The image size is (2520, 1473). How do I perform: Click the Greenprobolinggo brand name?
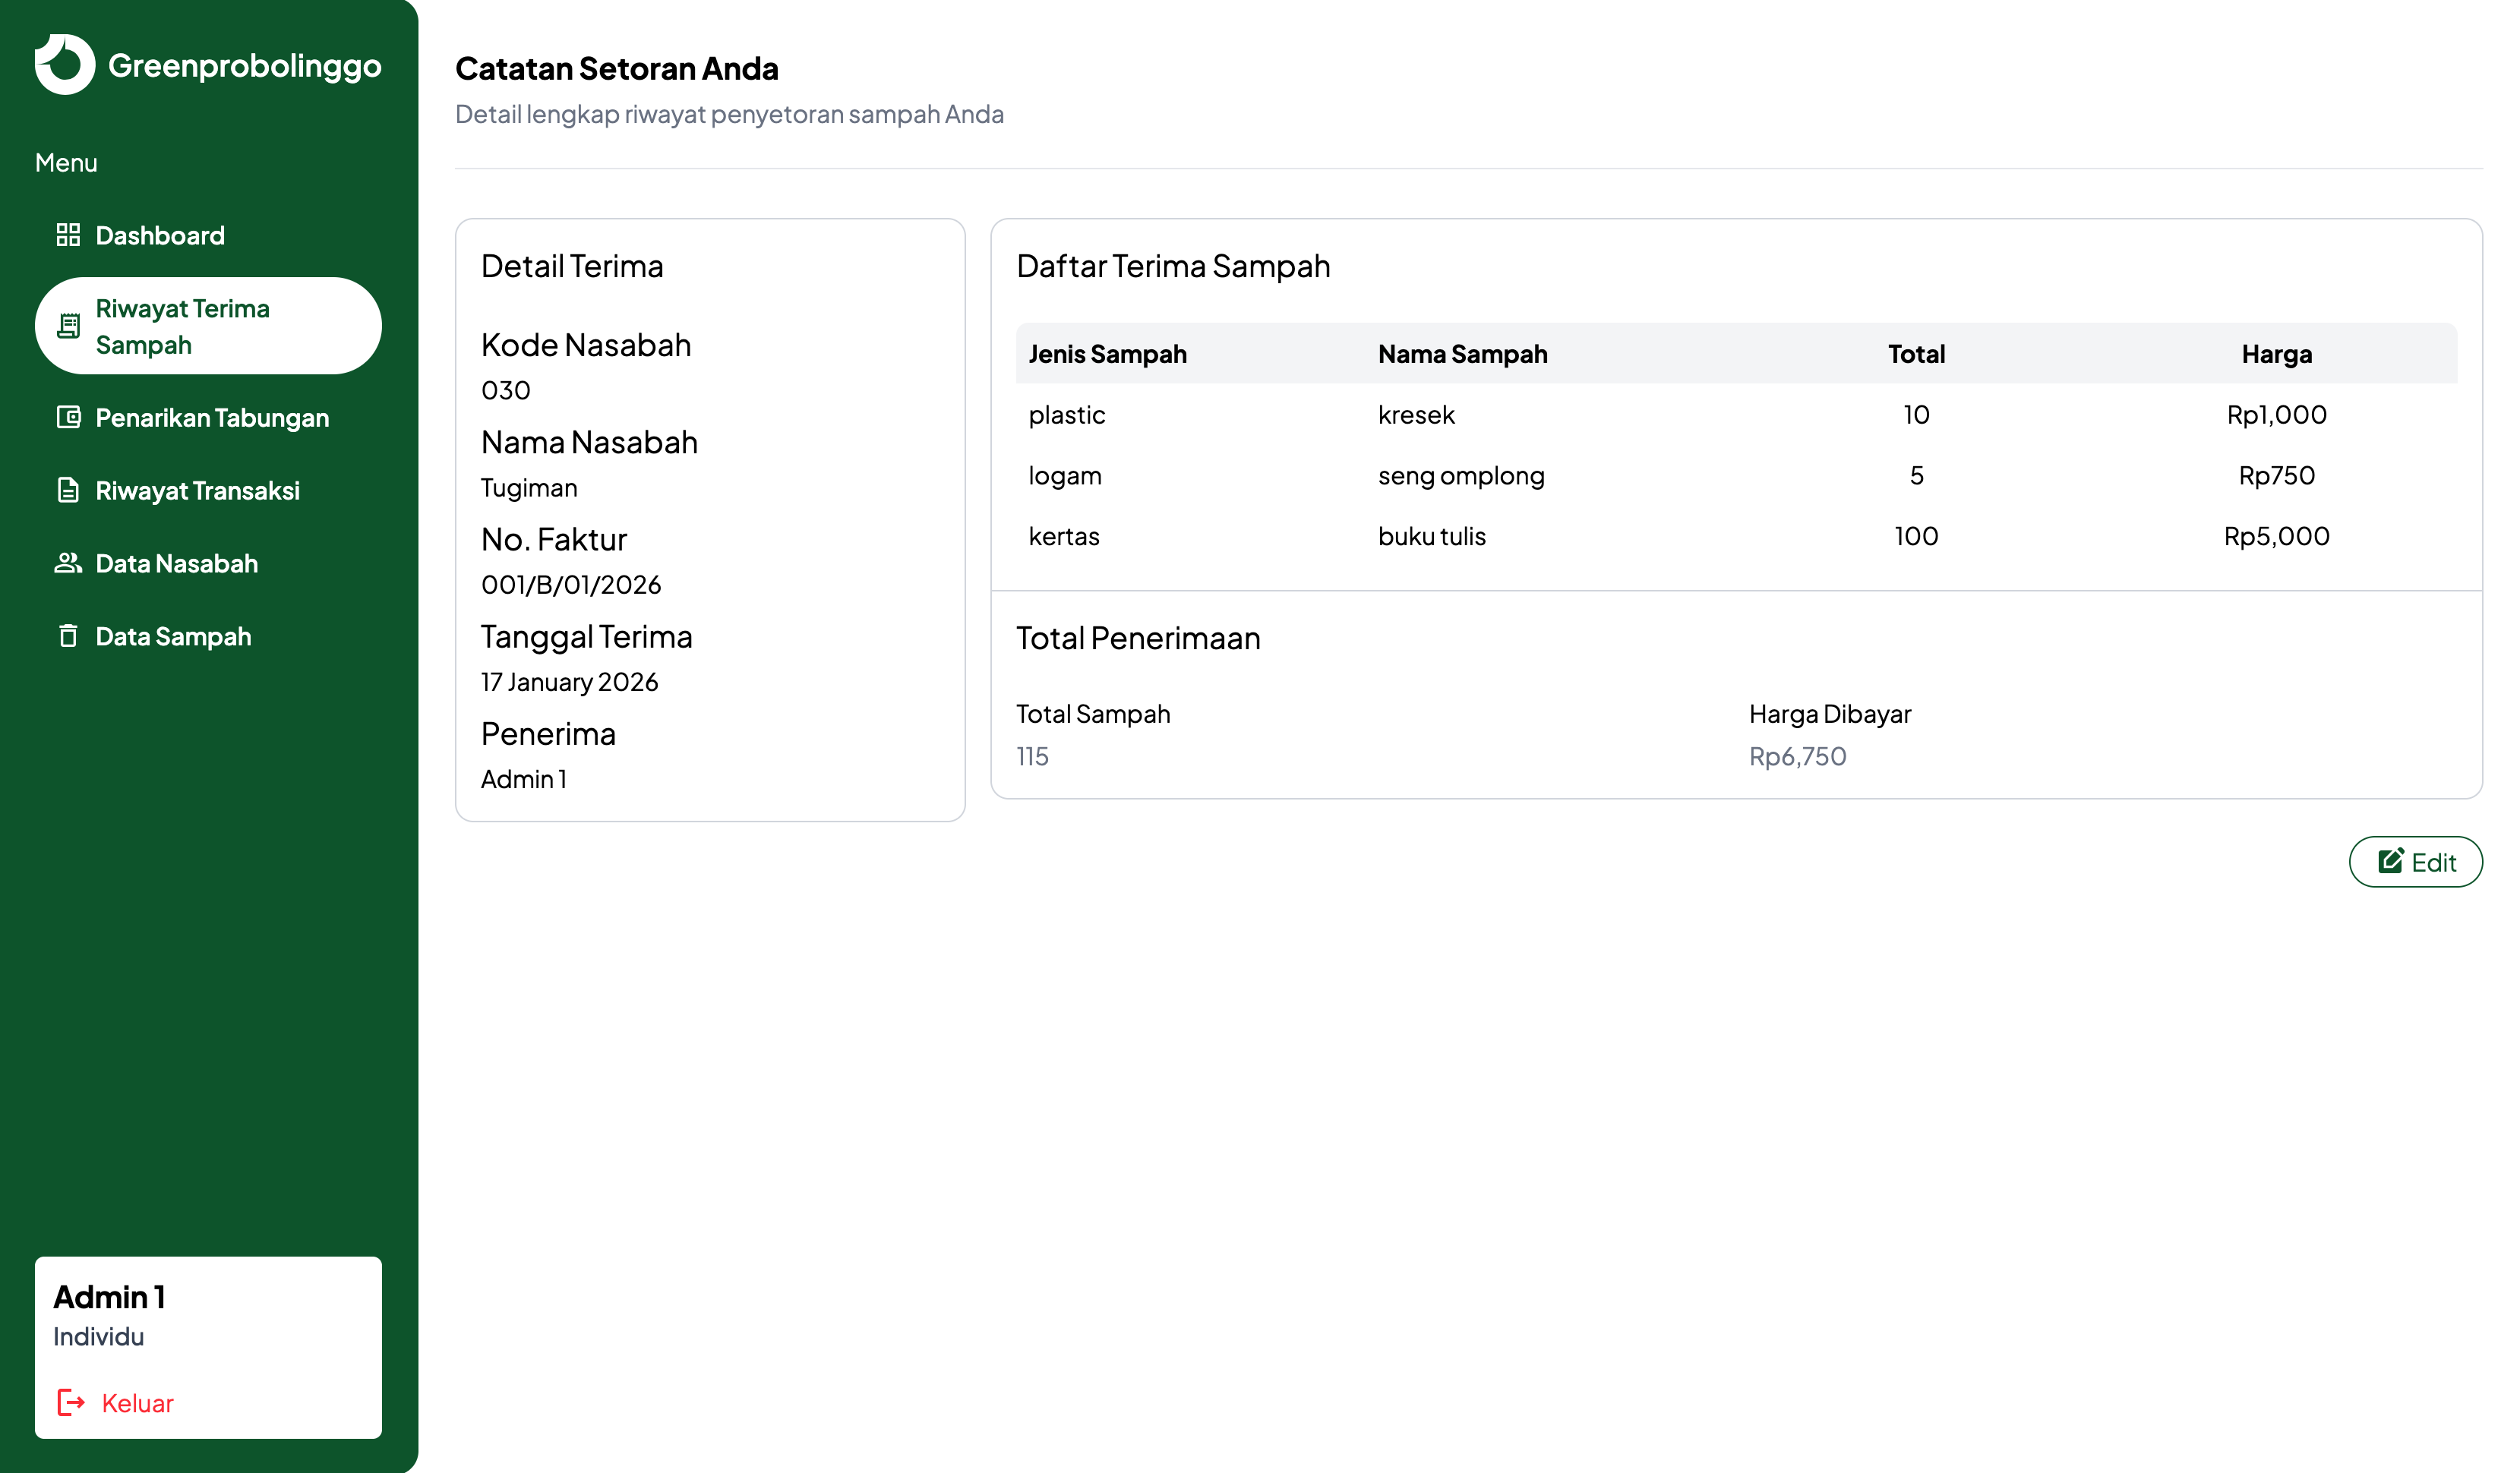click(x=244, y=65)
